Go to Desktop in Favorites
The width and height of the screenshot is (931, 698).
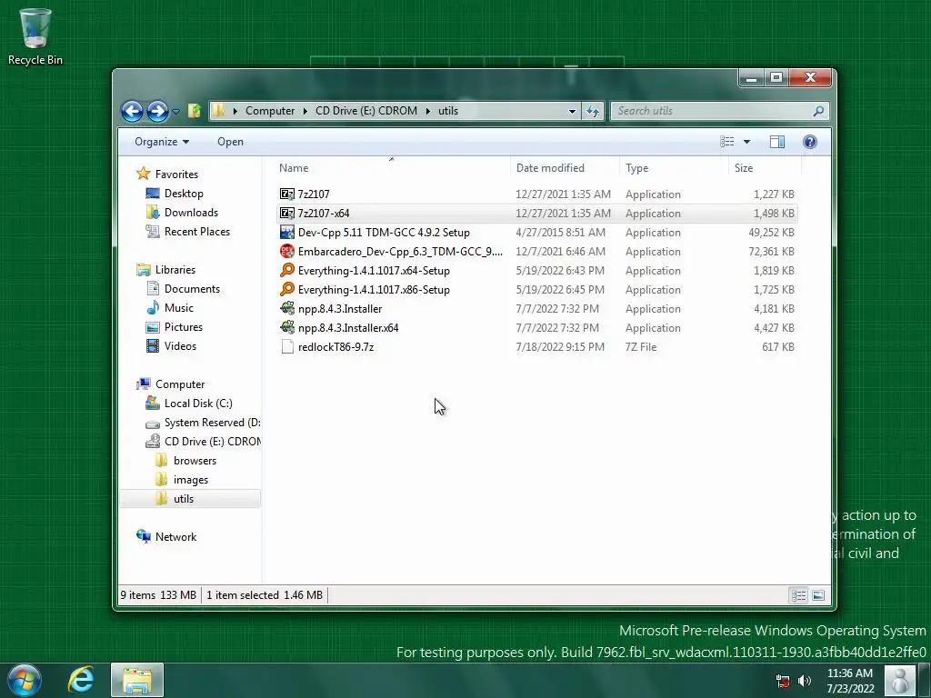point(184,194)
